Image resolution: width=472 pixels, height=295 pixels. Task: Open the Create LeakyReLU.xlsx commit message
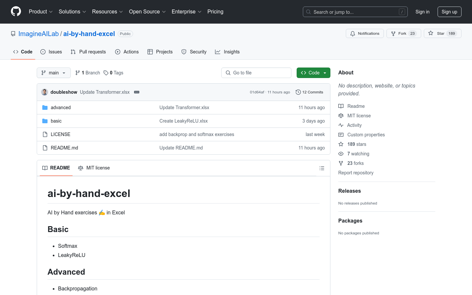click(184, 121)
